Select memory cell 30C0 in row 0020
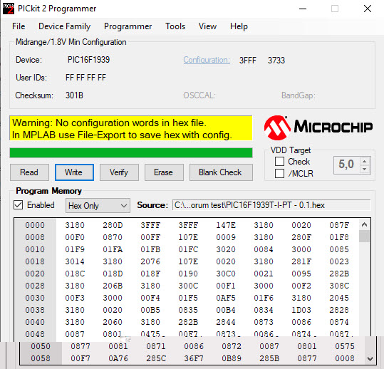384x369 pixels. [x=226, y=274]
